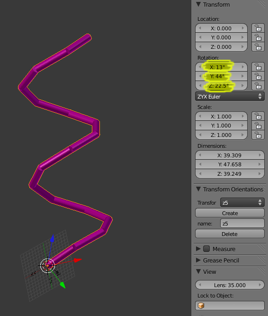Image resolution: width=268 pixels, height=316 pixels.
Task: Open the ZYX Euler rotation mode dropdown
Action: (x=230, y=97)
